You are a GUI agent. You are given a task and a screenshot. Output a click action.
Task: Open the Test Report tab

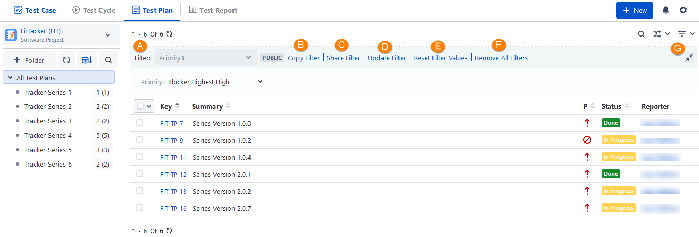tap(213, 10)
